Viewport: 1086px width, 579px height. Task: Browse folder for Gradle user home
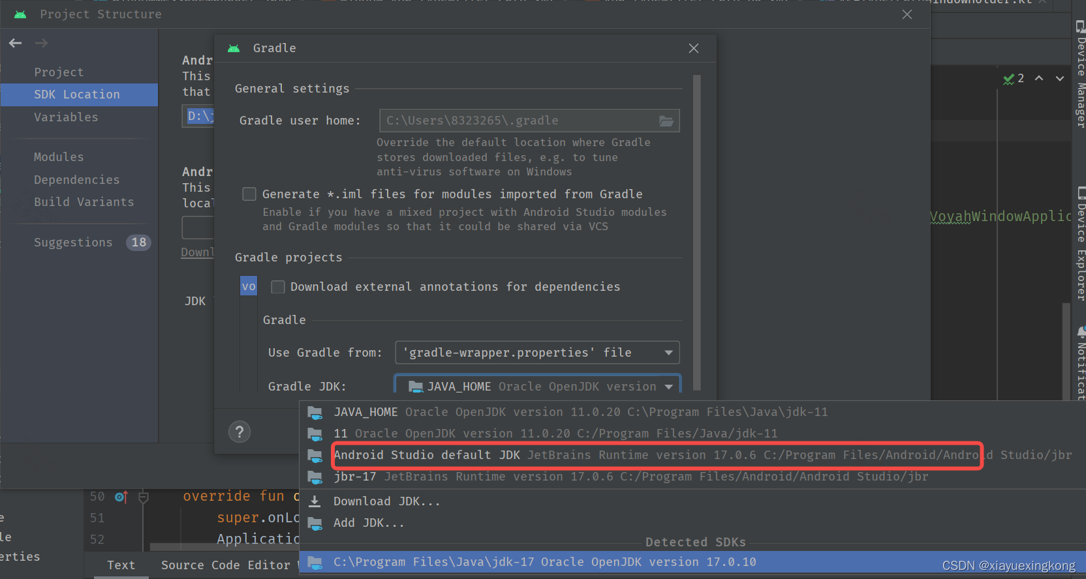pos(666,121)
